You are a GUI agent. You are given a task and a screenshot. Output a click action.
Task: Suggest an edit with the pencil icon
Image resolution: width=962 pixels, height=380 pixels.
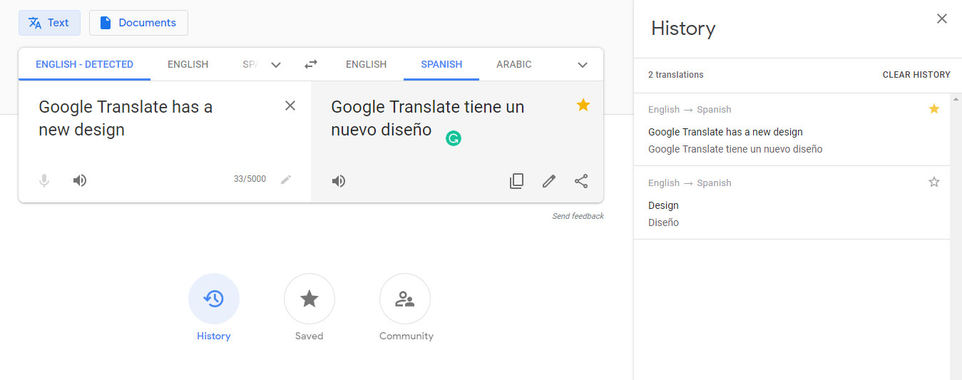[549, 181]
